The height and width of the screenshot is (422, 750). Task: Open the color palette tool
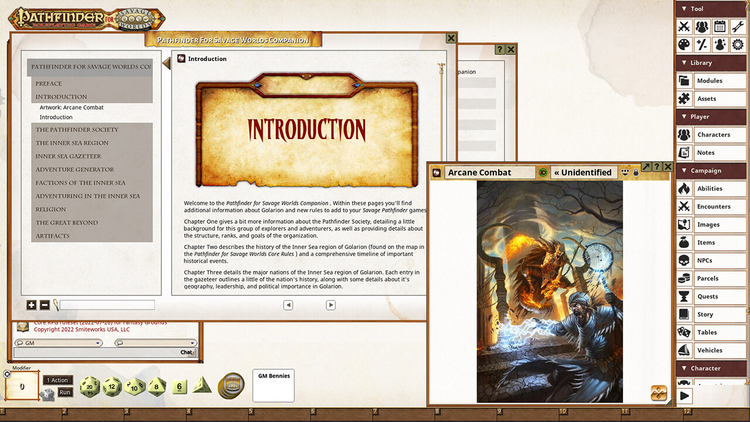684,45
